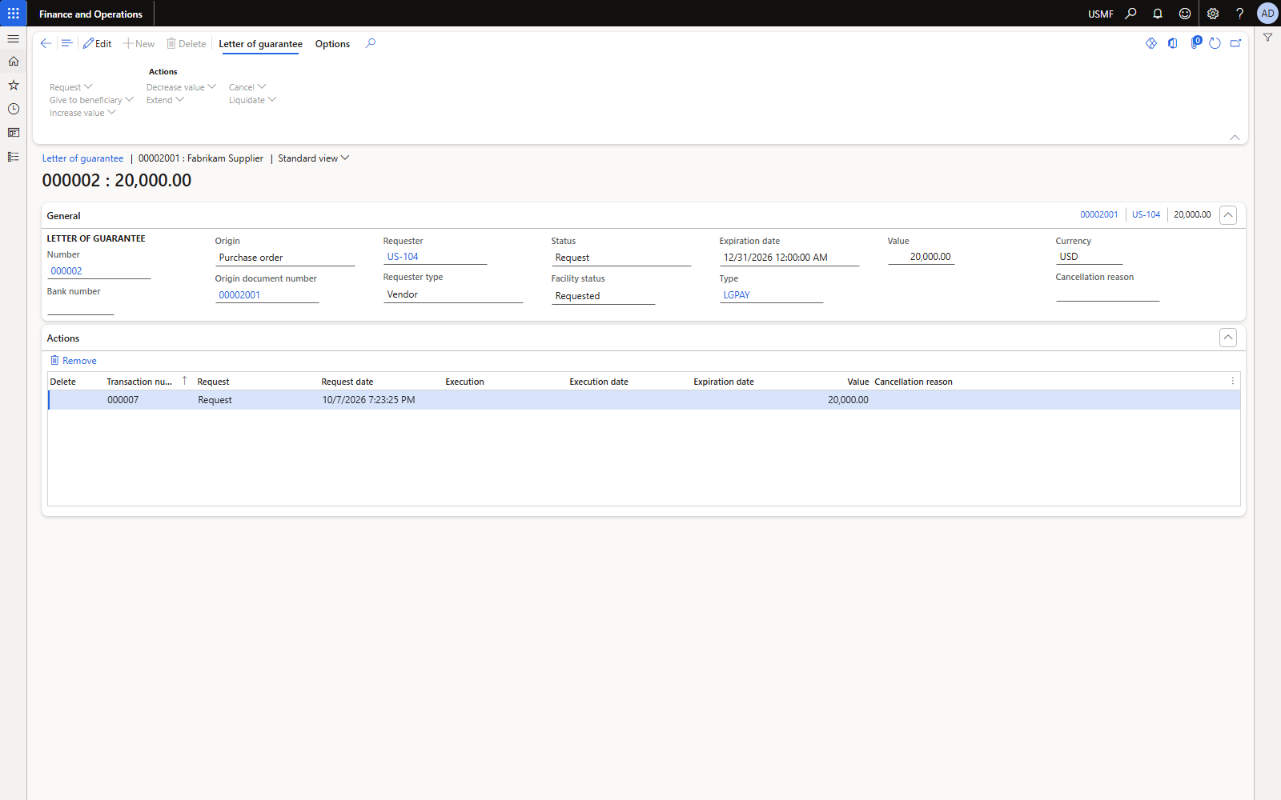The width and height of the screenshot is (1281, 800).
Task: Collapse the action pane ribbon chevron
Action: [x=1235, y=138]
